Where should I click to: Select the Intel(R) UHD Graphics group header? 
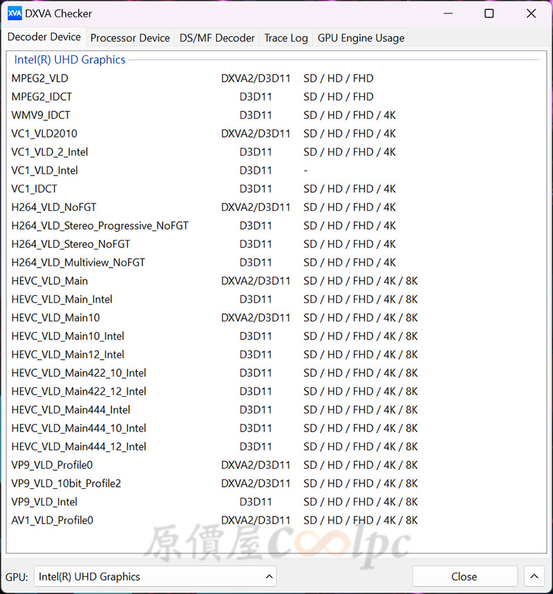pos(70,59)
